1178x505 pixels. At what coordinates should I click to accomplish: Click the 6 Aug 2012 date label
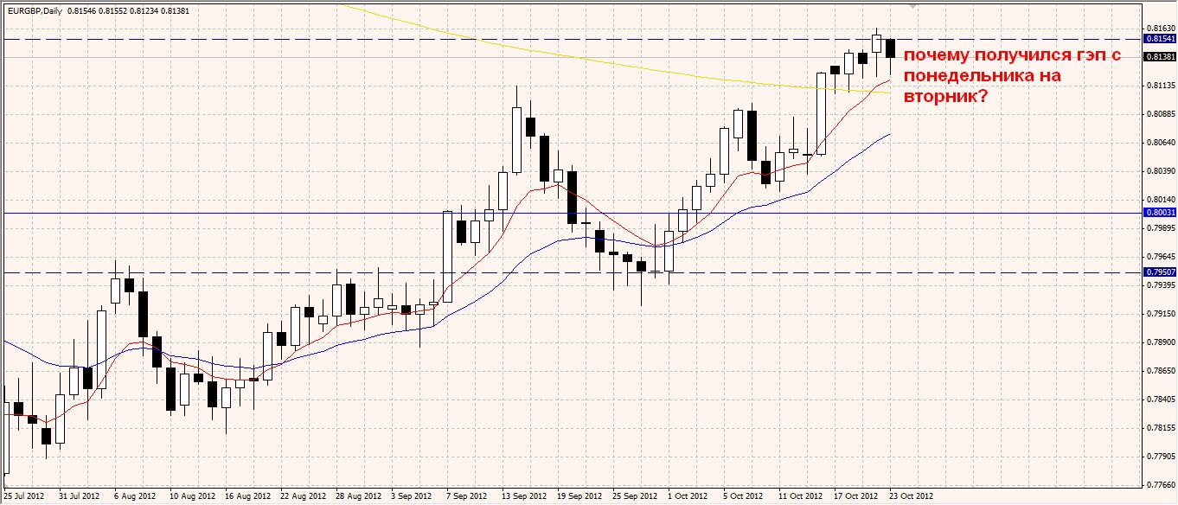(137, 497)
